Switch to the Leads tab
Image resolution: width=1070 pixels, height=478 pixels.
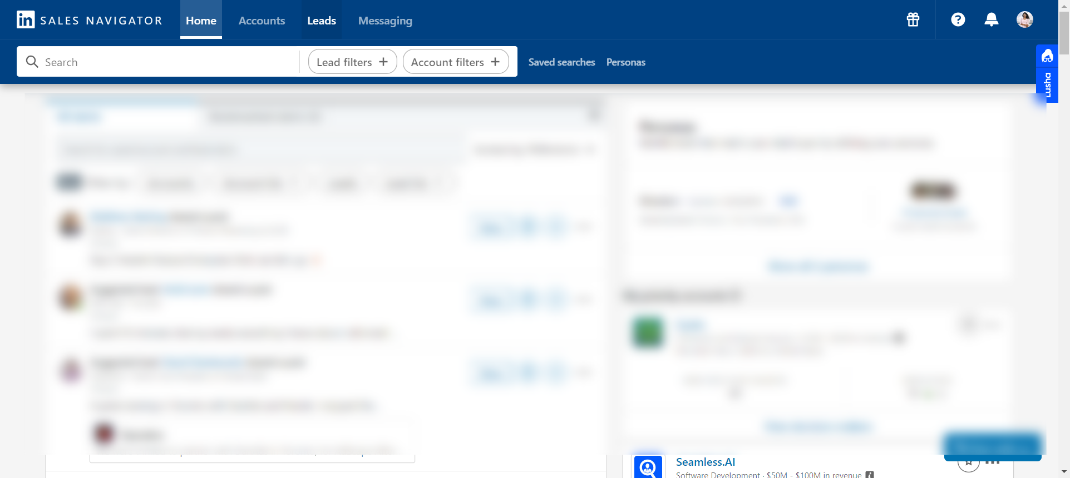(x=322, y=20)
